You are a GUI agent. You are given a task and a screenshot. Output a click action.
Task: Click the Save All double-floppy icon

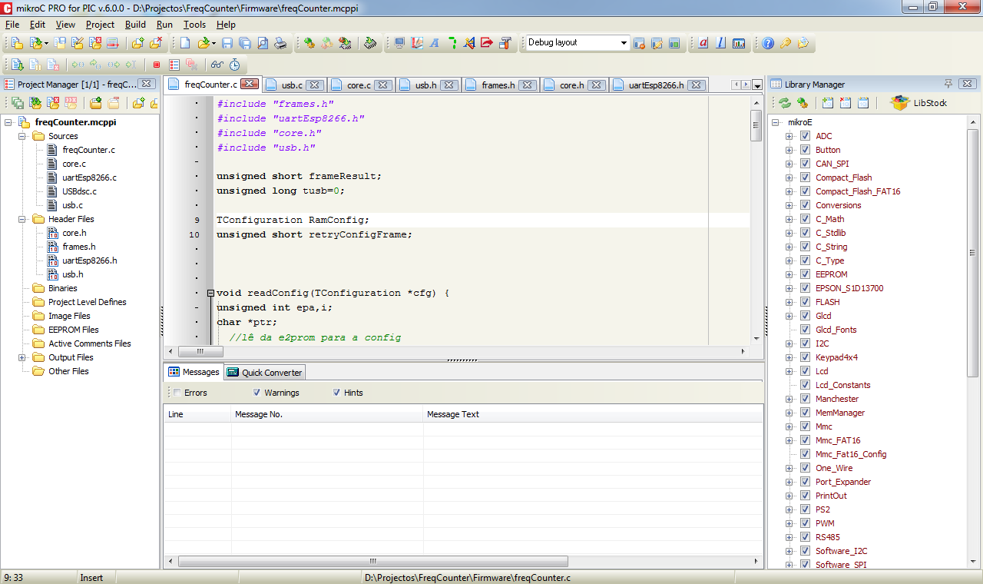tap(245, 43)
